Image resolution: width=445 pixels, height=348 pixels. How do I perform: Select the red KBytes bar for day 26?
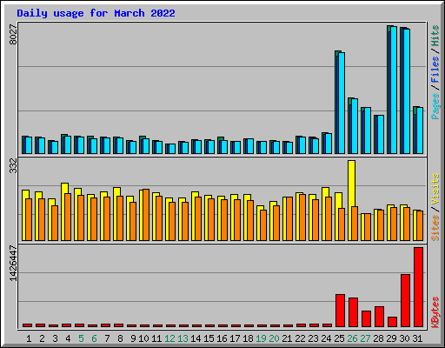click(x=353, y=312)
